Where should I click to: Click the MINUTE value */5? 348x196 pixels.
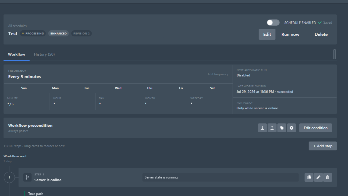pyautogui.click(x=11, y=104)
